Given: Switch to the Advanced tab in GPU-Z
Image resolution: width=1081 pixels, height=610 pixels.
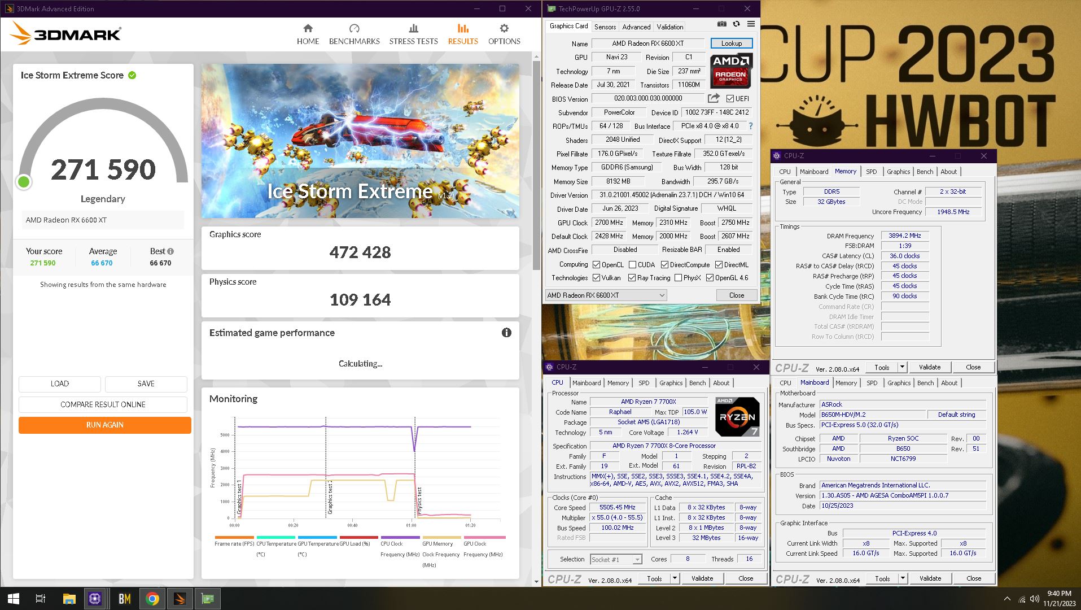Looking at the screenshot, I should (636, 27).
